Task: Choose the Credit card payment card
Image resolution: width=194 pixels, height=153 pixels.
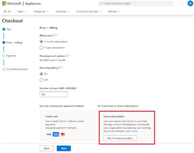Action: tap(67, 126)
